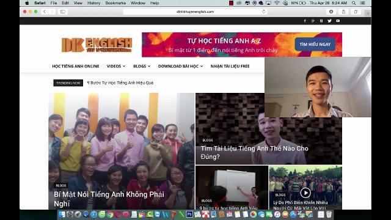Viewport: 391px width, 220px height.
Task: Open the Window menu
Action: [138, 3]
